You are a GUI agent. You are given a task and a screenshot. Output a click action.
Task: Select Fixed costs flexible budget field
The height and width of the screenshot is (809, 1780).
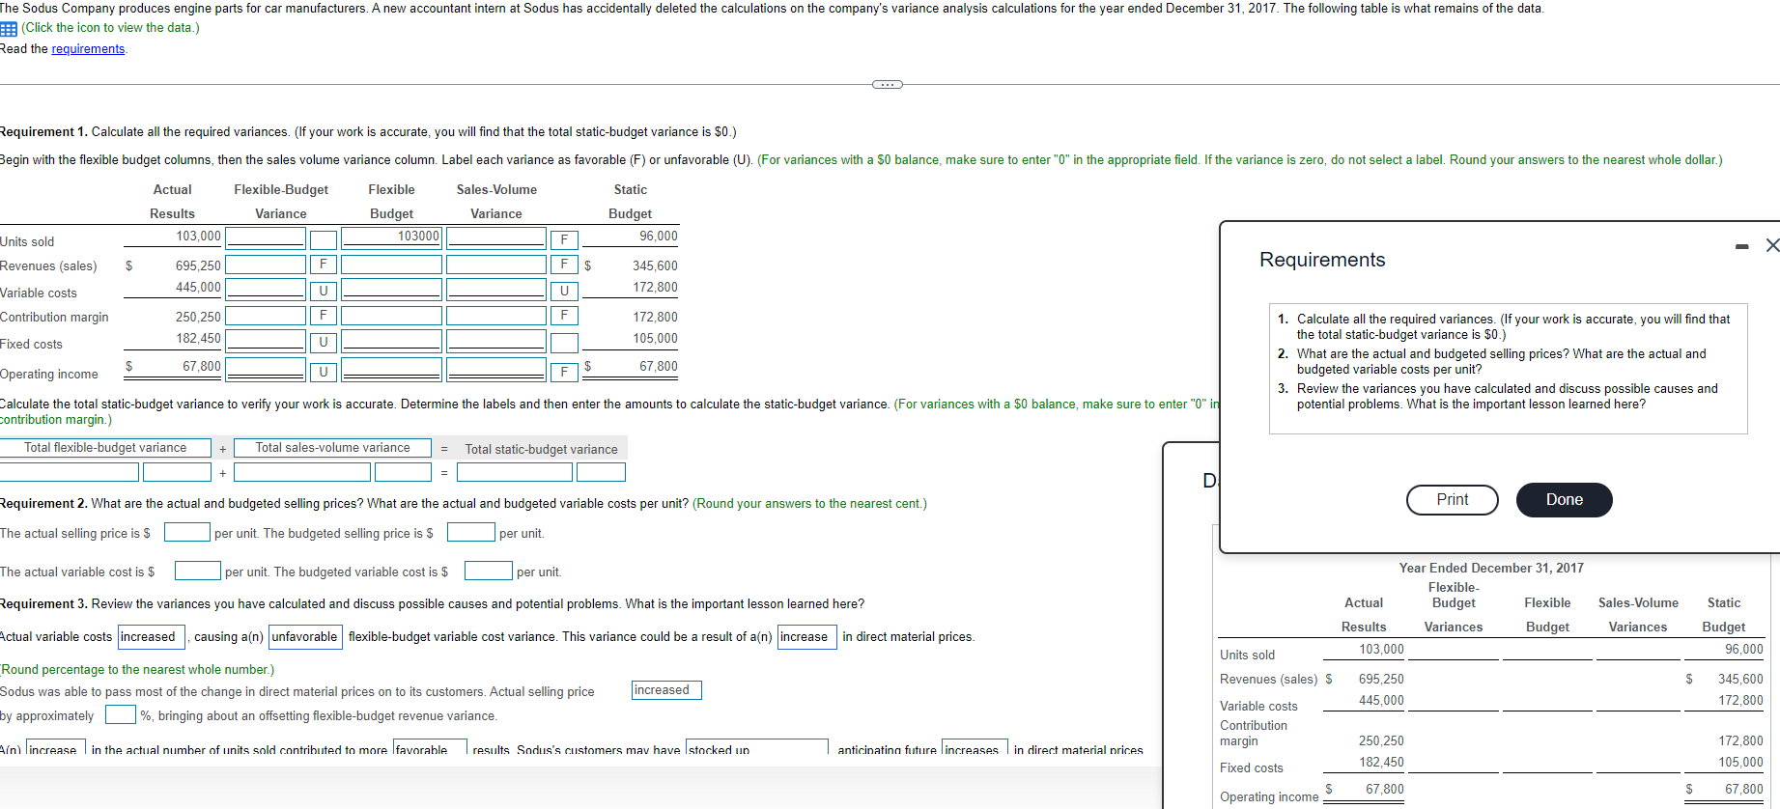click(391, 340)
